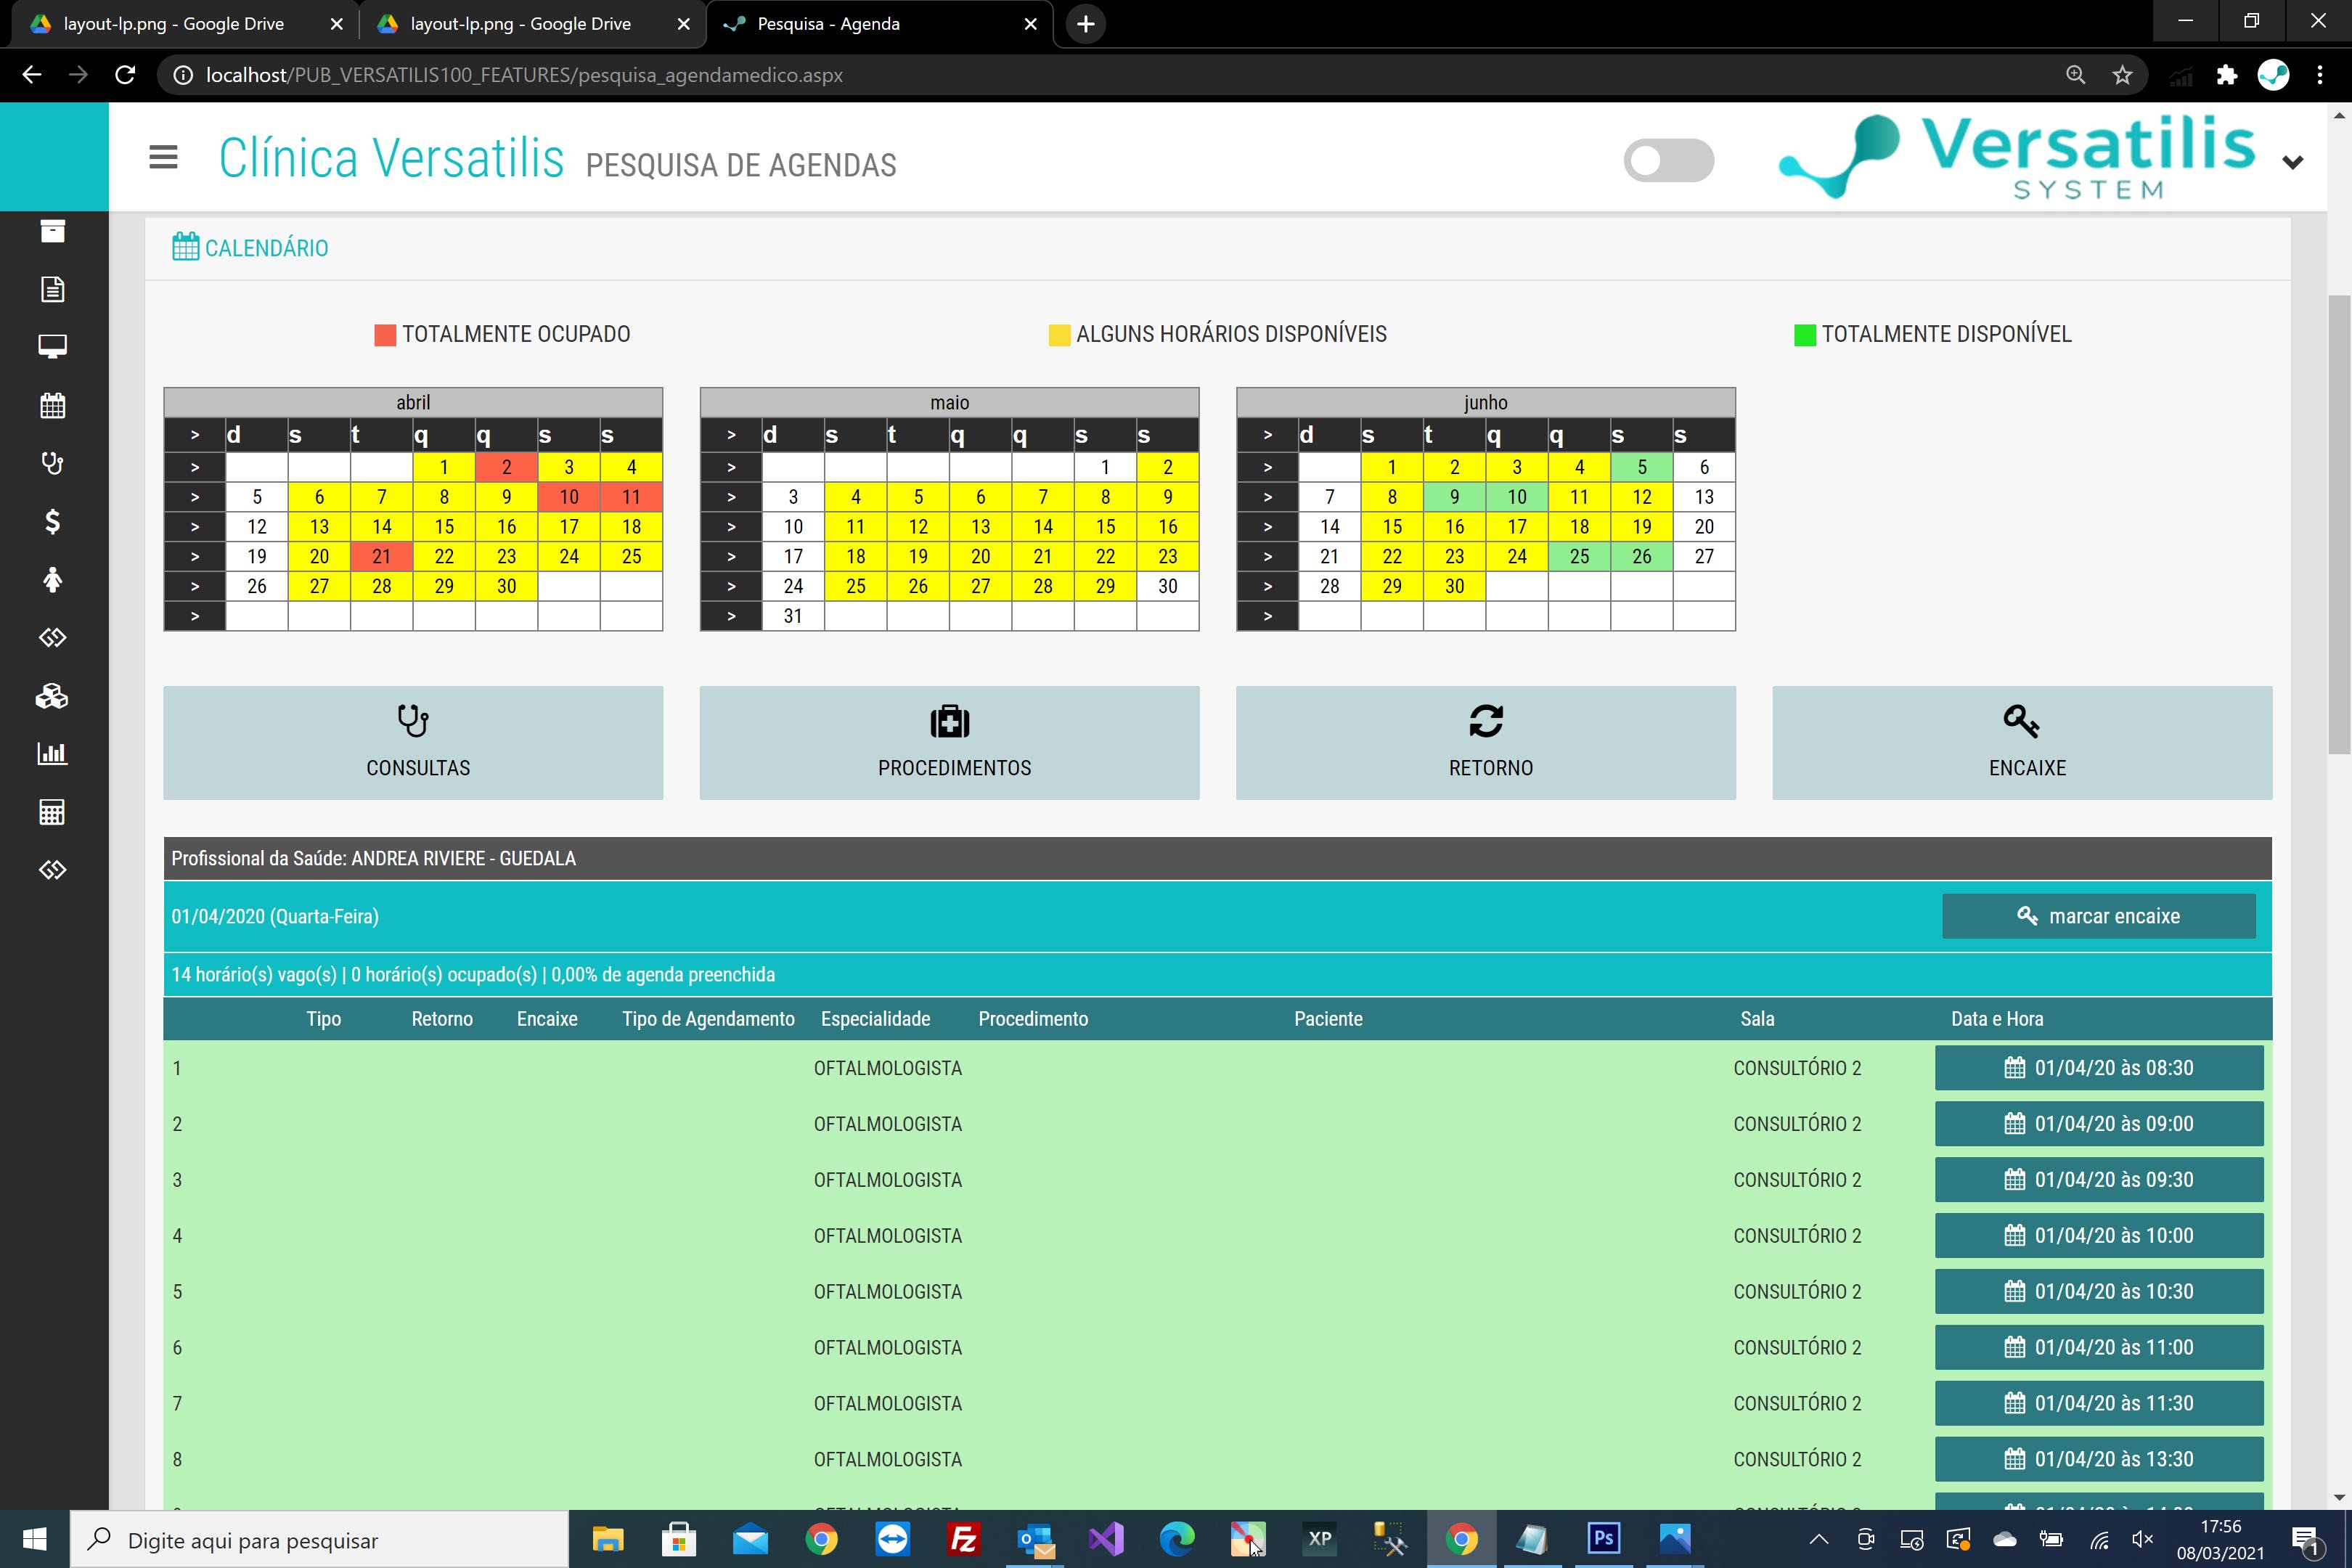Click the marcar encaixe button

click(2098, 916)
